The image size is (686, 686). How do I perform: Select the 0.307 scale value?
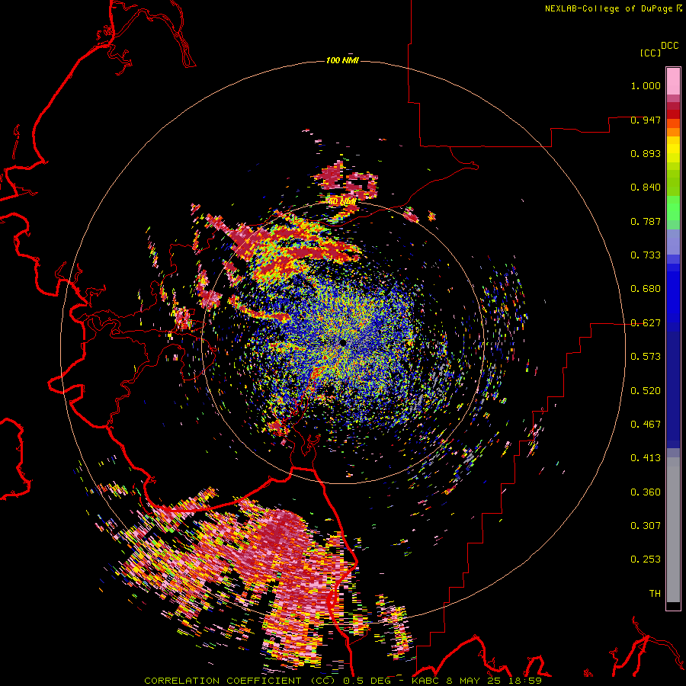[x=646, y=525]
